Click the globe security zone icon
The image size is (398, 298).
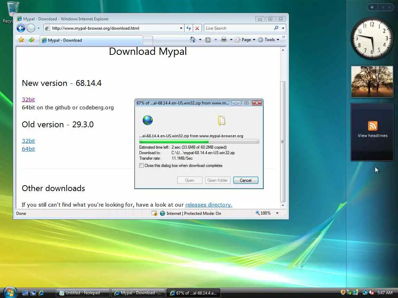(162, 213)
